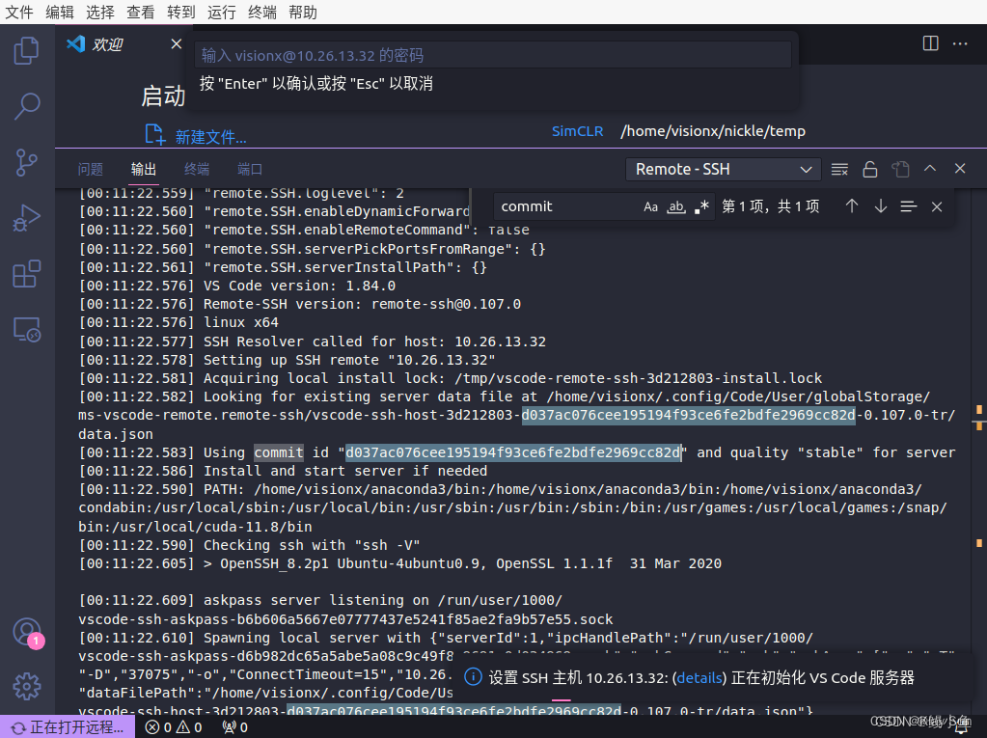The height and width of the screenshot is (738, 987).
Task: Click the 新建文件 new file link
Action: pos(210,137)
